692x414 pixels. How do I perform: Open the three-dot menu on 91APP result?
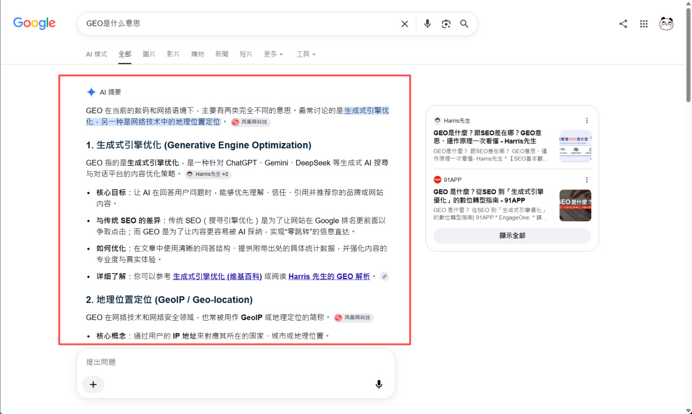[x=587, y=180]
